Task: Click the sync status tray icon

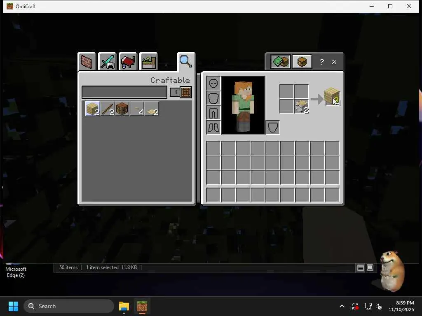Action: [x=355, y=306]
